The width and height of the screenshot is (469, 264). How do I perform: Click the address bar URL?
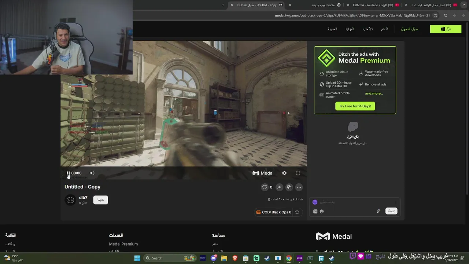pyautogui.click(x=352, y=15)
